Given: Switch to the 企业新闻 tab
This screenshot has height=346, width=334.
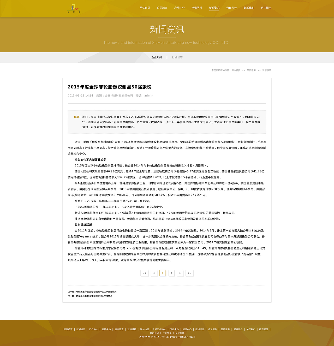Looking at the screenshot, I should pos(157,57).
